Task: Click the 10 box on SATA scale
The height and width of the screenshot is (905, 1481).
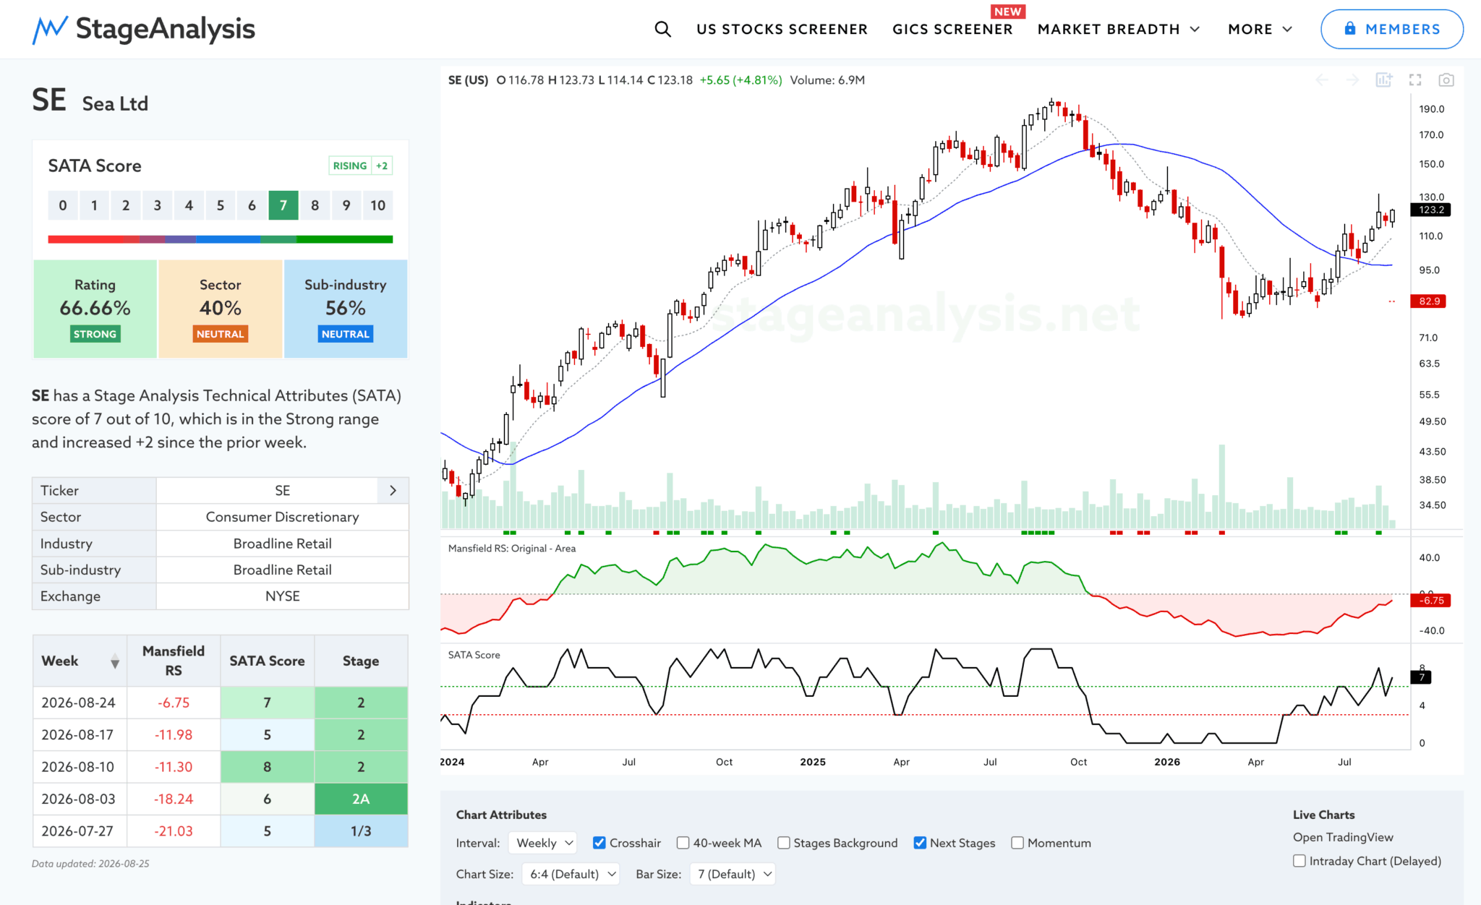Action: point(378,205)
